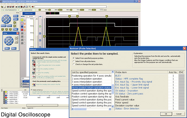Viewport: 187px width, 118px height.
Task: Click the HOME navigation button
Action: coord(15,16)
